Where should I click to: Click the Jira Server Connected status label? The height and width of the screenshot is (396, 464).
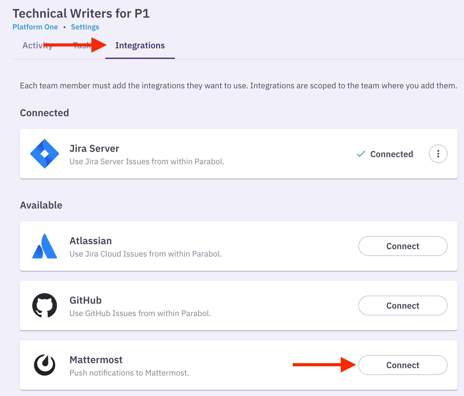(x=392, y=154)
